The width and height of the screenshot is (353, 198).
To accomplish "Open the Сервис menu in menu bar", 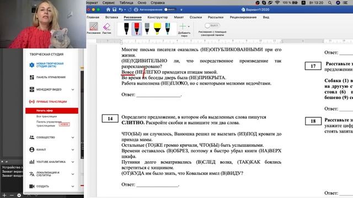I will [109, 3].
